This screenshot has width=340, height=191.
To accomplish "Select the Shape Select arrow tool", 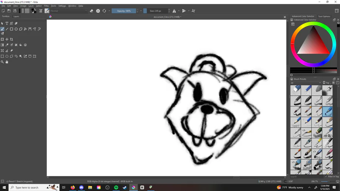I will point(2,23).
